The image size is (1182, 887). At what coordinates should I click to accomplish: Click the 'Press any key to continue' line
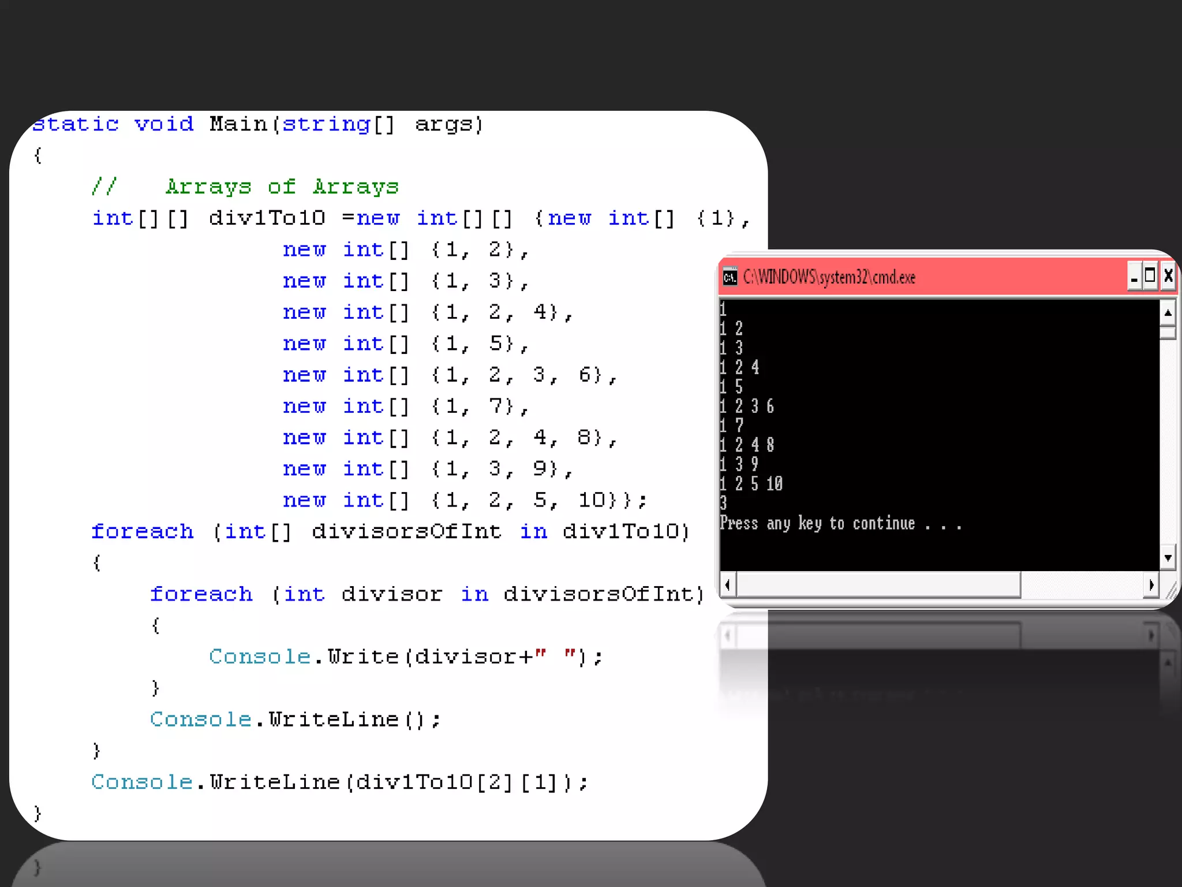[x=840, y=524]
